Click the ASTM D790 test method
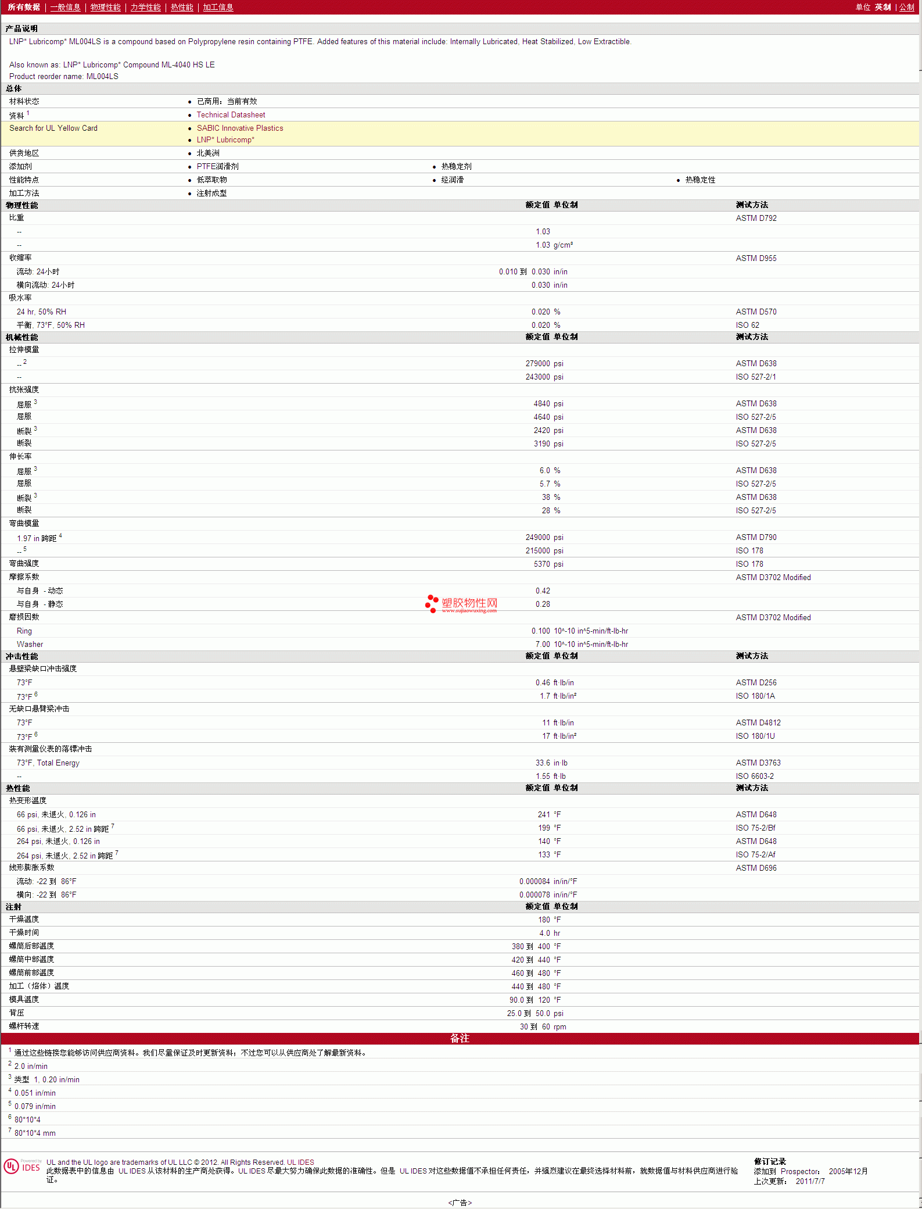 pos(756,538)
